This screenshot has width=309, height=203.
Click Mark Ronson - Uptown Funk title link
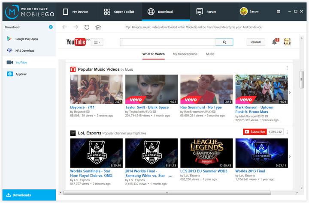coord(254,110)
